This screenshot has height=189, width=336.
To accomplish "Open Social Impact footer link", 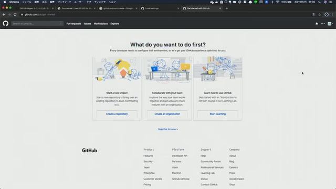I will pyautogui.click(x=236, y=178).
